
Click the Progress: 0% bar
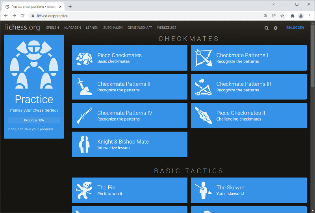click(34, 120)
